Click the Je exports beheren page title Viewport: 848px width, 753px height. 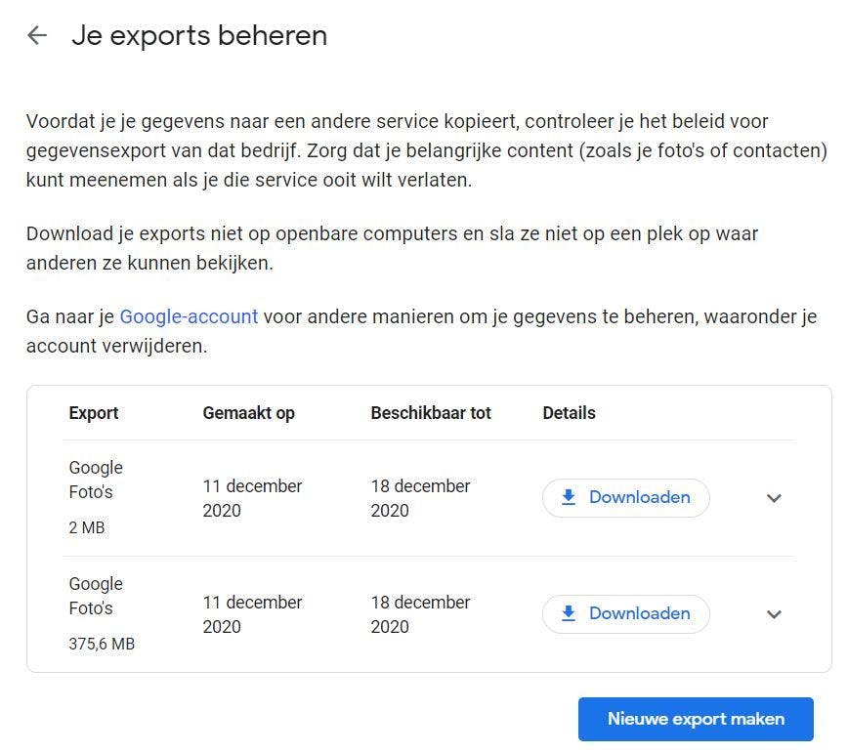point(199,36)
